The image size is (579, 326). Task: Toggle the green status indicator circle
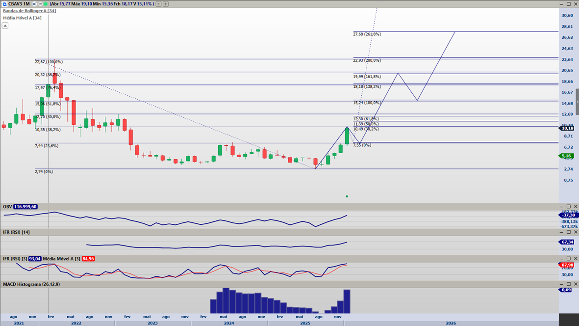coord(46,4)
